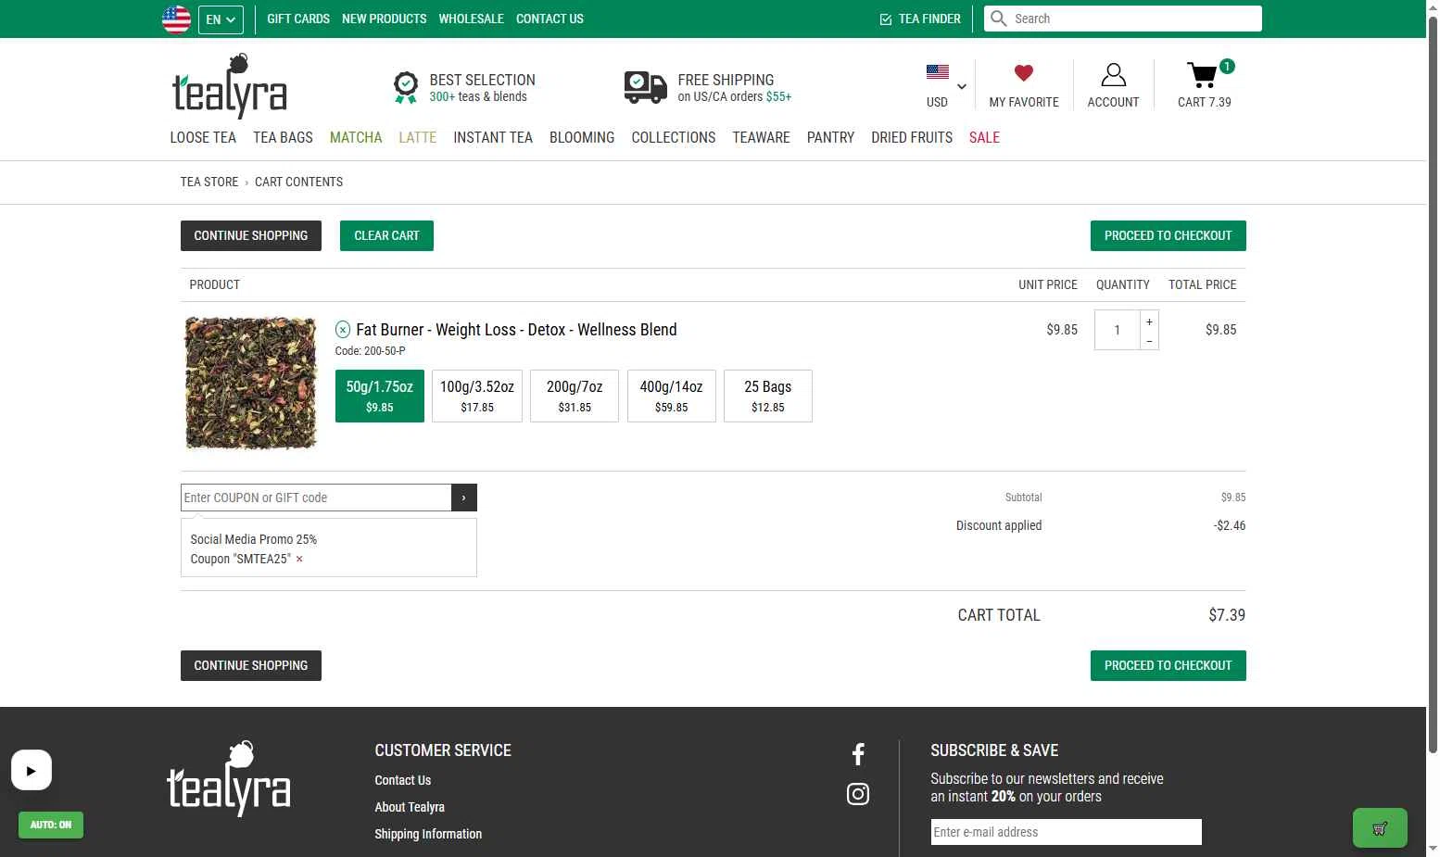Open footer Contact Us link
This screenshot has height=857, width=1440.
403,780
